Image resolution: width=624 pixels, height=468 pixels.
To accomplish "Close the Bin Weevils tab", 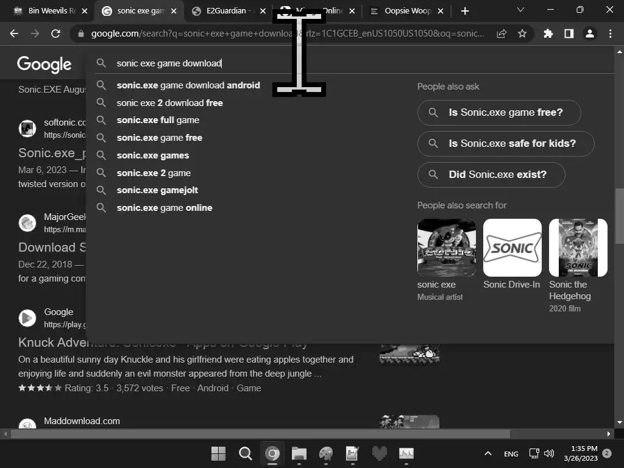I will [x=84, y=11].
